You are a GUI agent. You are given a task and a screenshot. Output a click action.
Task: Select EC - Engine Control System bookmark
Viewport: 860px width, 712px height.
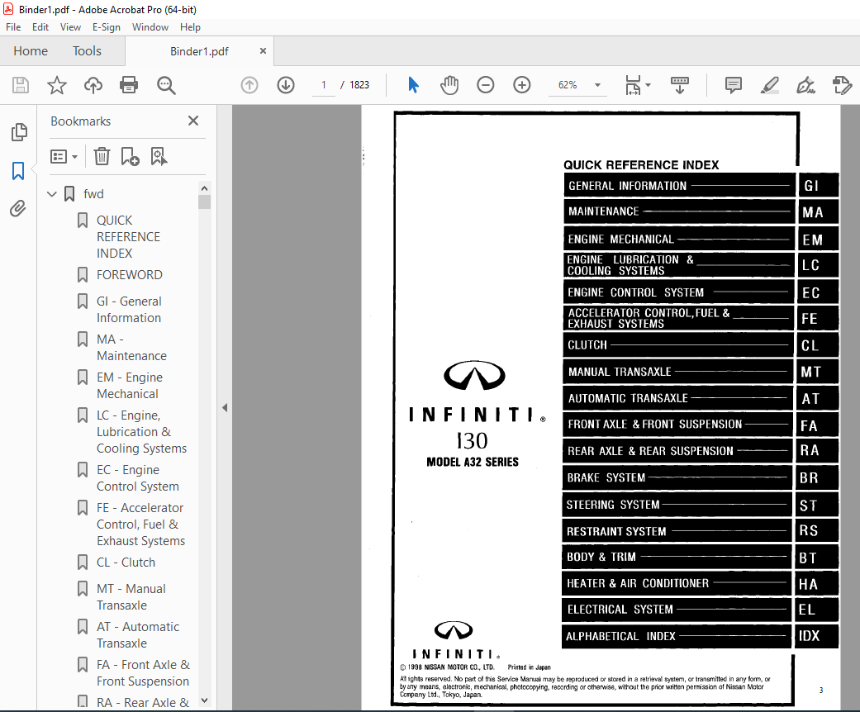(137, 477)
